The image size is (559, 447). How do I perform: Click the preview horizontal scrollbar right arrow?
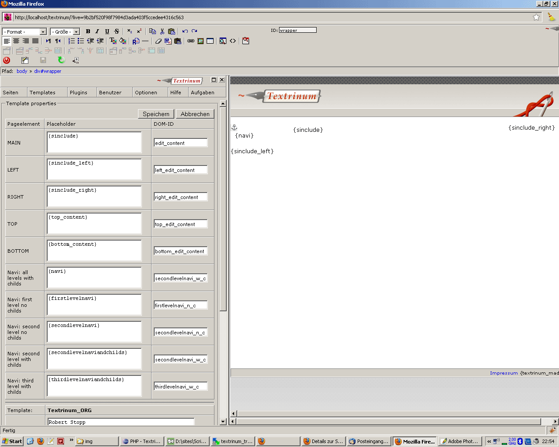click(x=555, y=421)
